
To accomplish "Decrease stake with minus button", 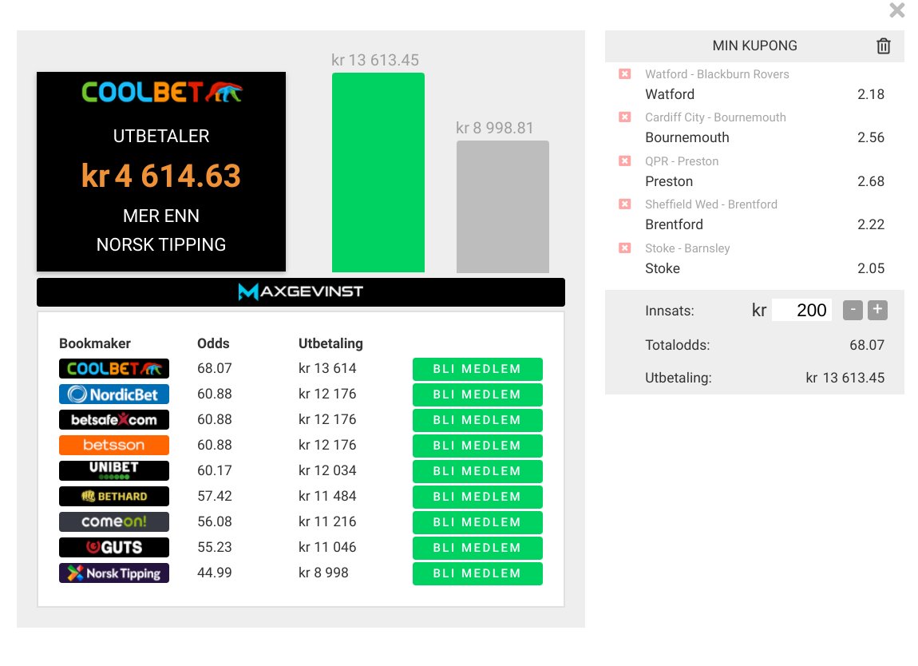I will 853,310.
